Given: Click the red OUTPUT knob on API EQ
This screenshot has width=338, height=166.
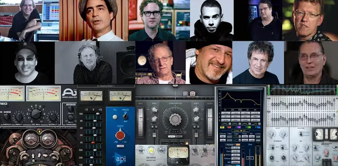Looking at the screenshot, I should pos(120,135).
